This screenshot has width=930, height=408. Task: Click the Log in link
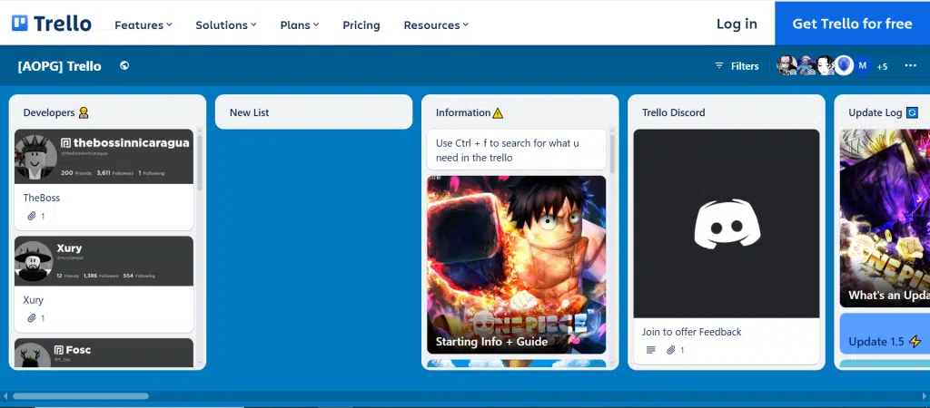(737, 24)
